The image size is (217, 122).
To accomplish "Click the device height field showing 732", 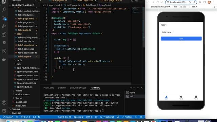I will [185, 7].
